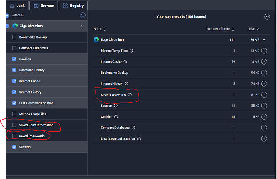Select the Saved Passwords result name
Viewport: 277px width, 179px height.
(113, 95)
